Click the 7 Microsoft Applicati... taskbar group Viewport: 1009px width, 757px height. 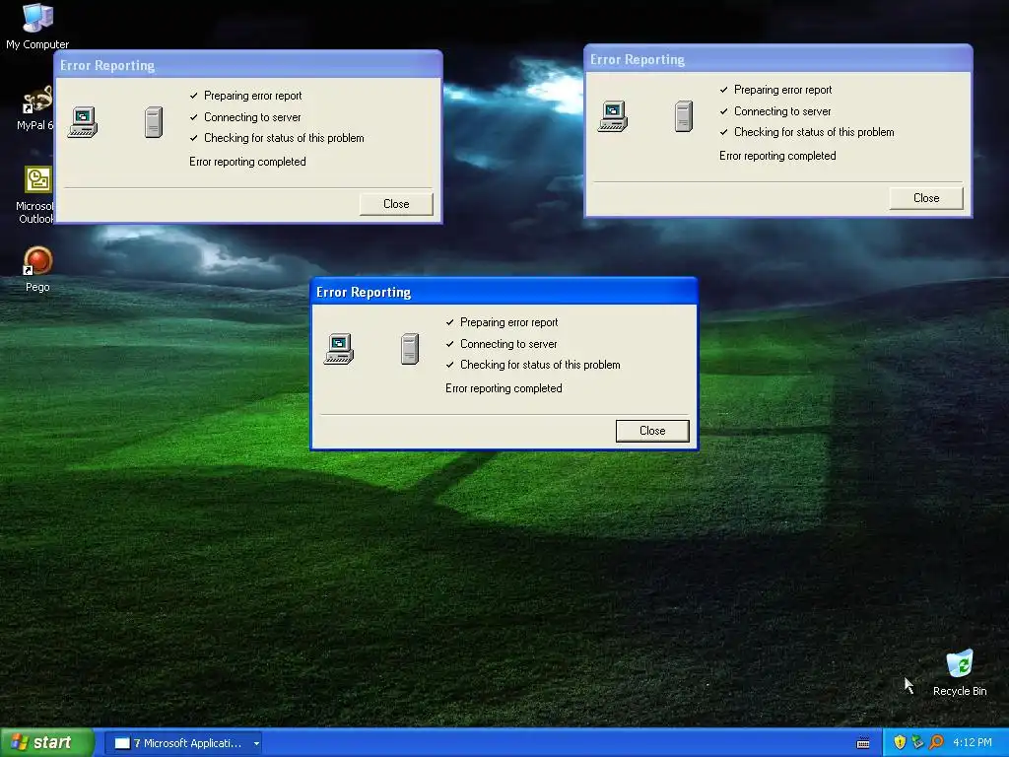[182, 743]
